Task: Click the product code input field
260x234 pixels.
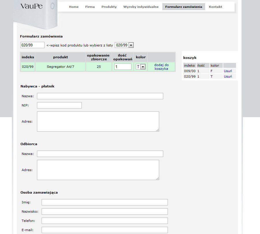Action: click(32, 45)
